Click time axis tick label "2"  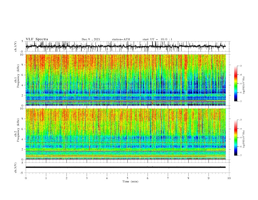point(66,178)
